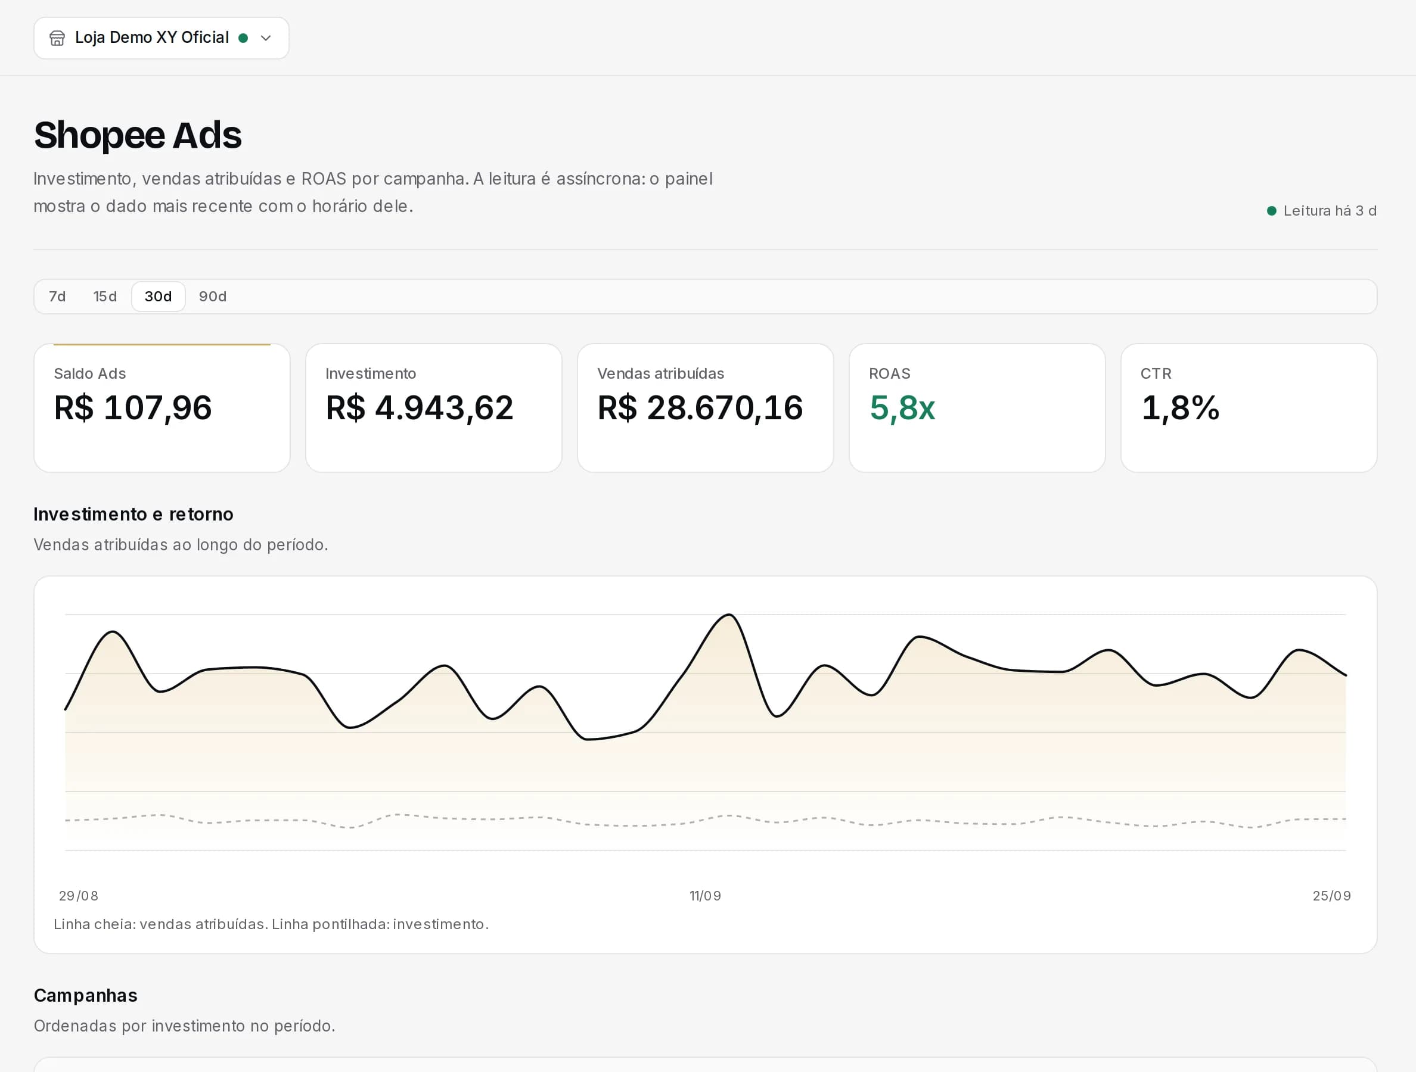Select the 90d period tab
Viewport: 1416px width, 1072px height.
[213, 297]
